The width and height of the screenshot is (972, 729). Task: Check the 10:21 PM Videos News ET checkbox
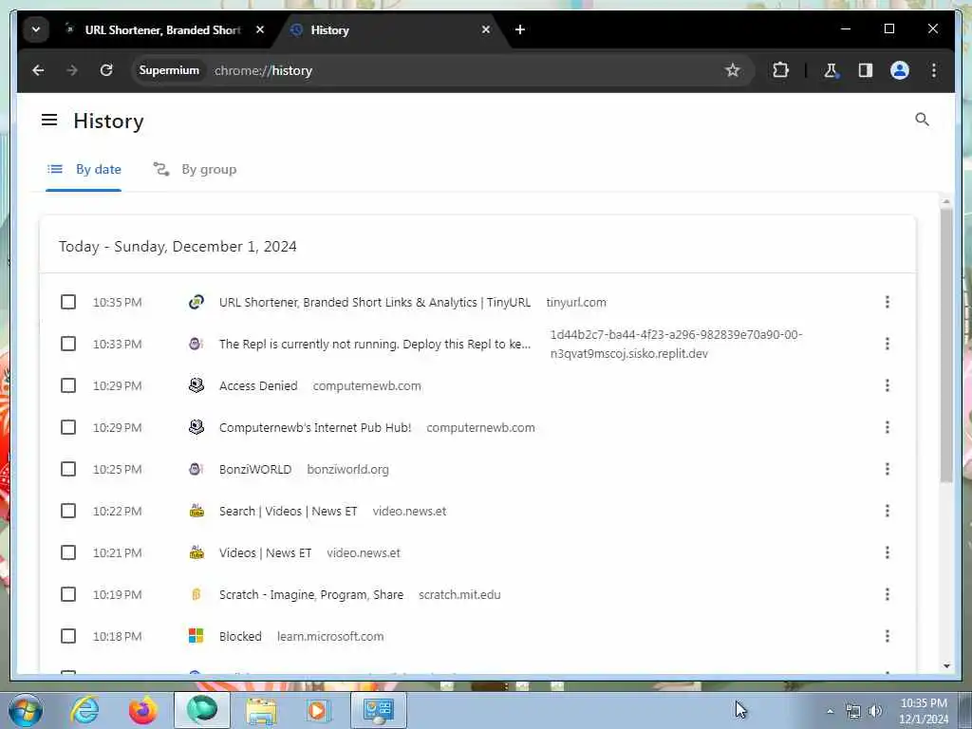pos(68,552)
